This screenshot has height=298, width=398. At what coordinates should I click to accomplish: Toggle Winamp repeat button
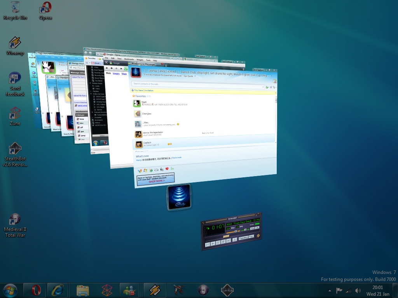tap(251, 236)
